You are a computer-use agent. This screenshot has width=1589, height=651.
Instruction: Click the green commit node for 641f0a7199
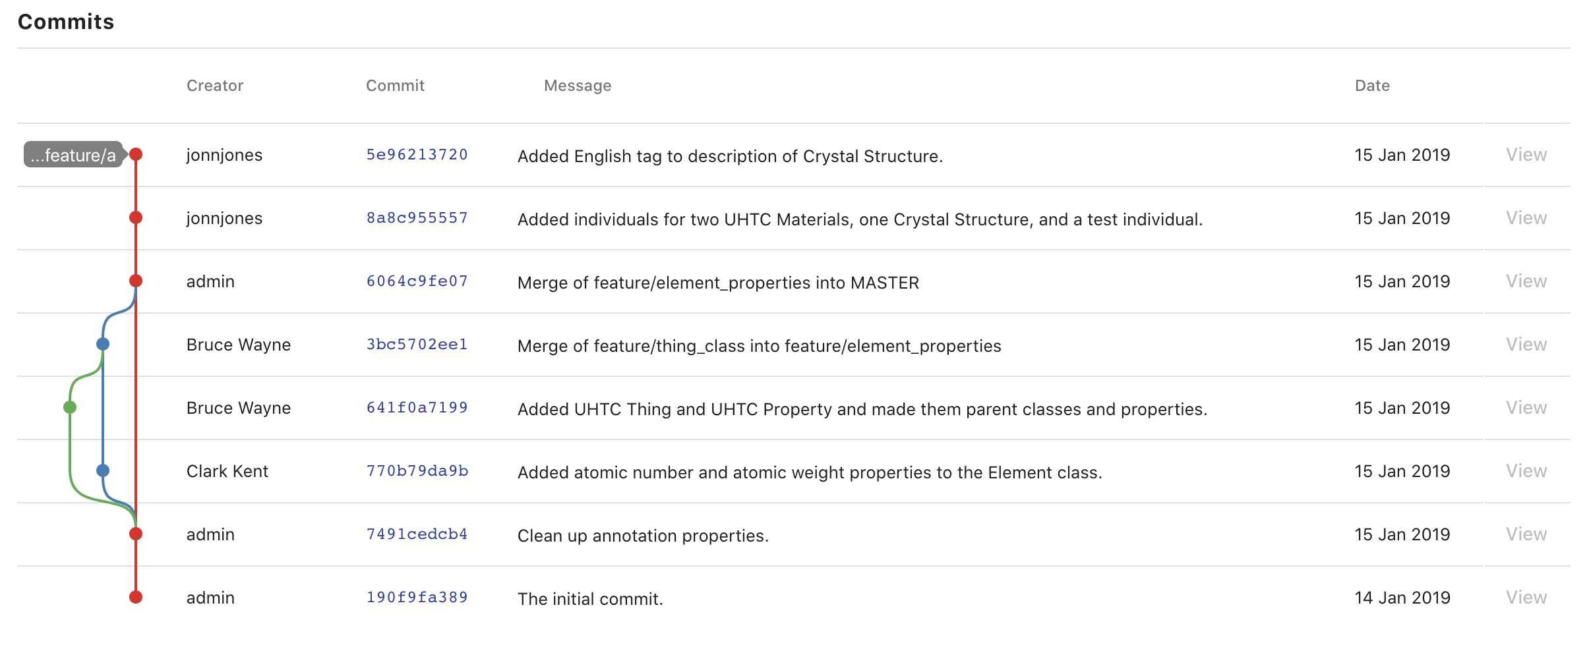tap(71, 407)
